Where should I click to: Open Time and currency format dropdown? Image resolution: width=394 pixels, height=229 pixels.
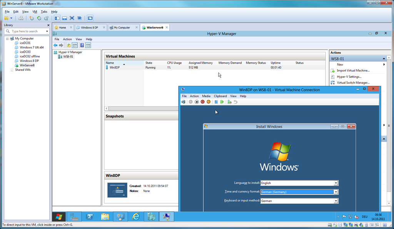pyautogui.click(x=336, y=192)
